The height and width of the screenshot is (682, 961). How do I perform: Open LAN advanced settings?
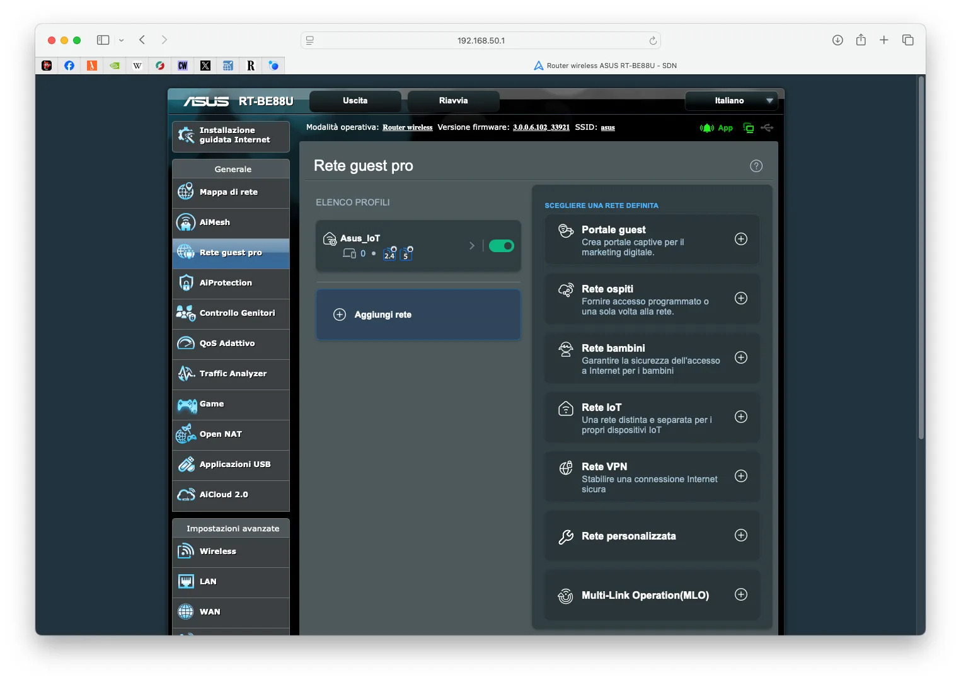(x=231, y=582)
